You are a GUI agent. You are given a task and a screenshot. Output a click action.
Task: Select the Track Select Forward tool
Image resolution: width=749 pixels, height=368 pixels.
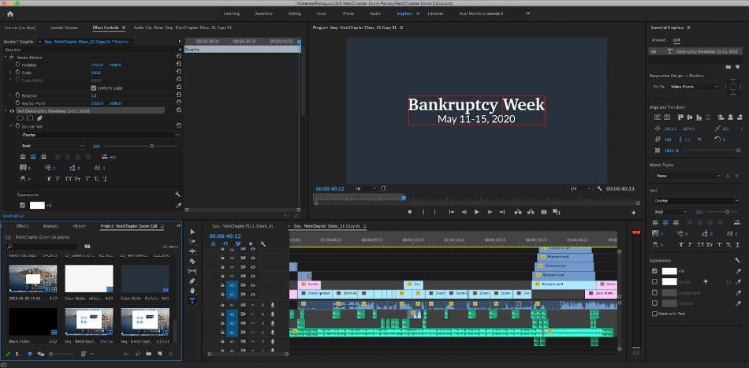192,241
